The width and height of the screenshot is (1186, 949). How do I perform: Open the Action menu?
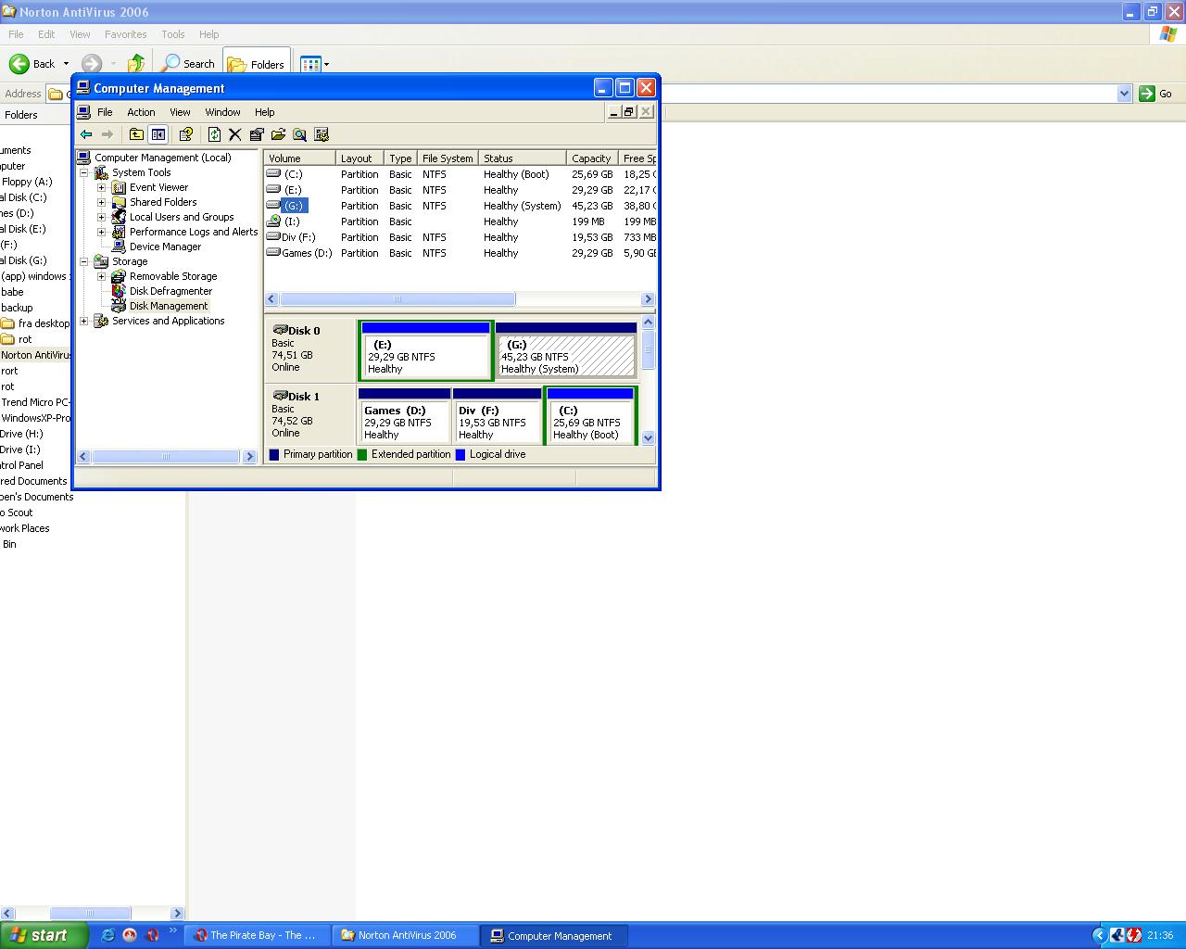click(x=141, y=112)
